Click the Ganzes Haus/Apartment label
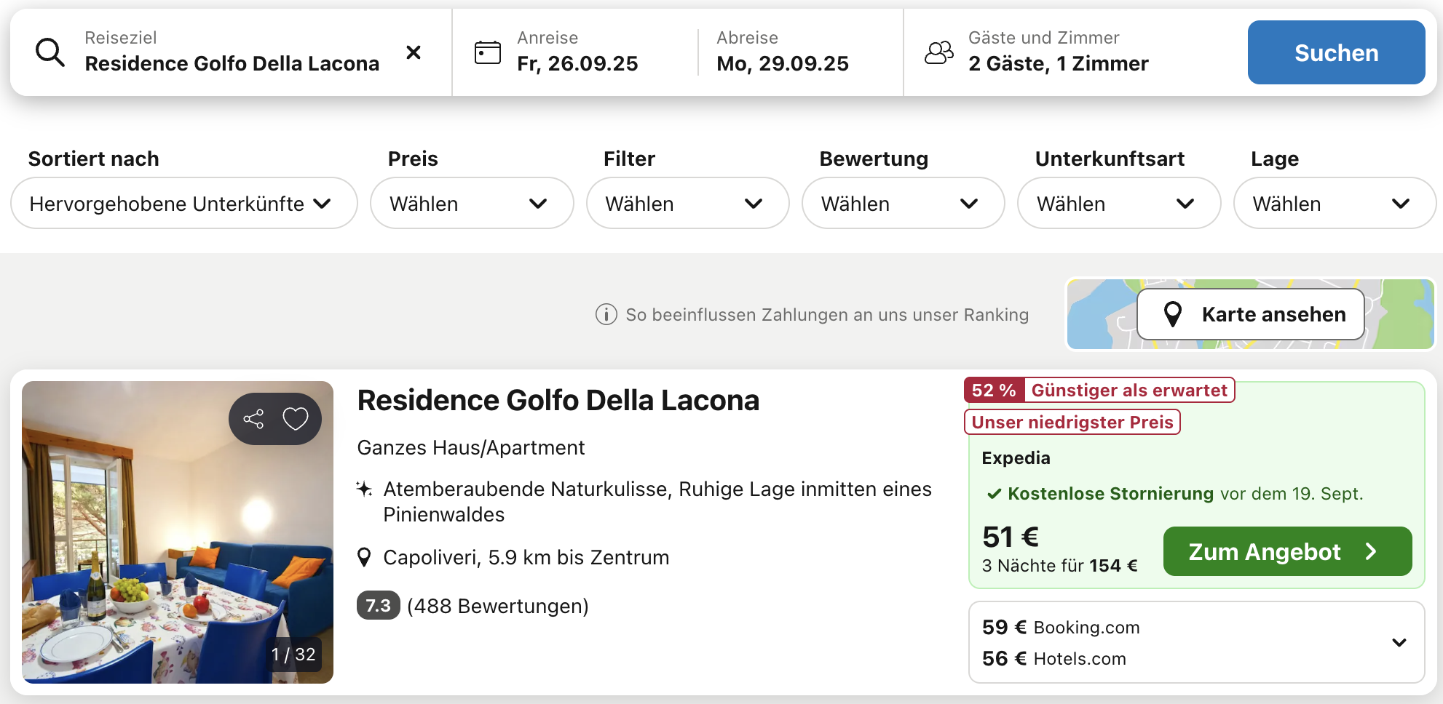 tap(471, 448)
